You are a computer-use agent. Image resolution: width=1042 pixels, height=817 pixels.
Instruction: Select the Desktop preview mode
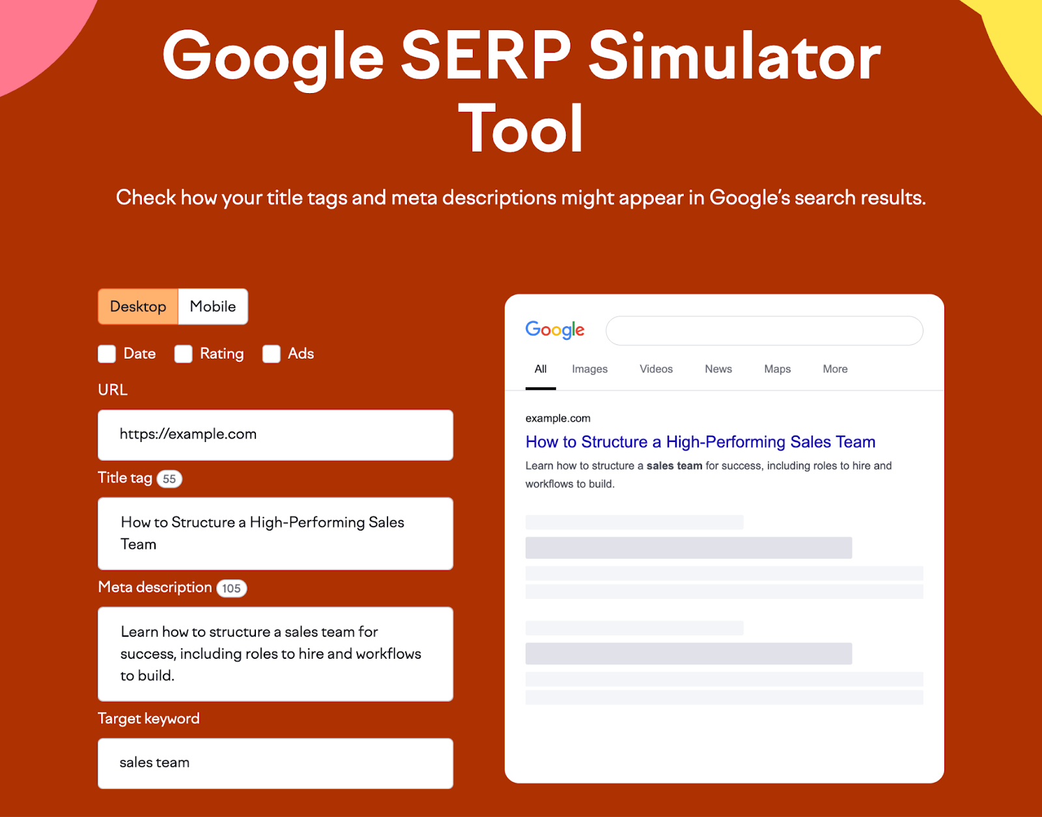(139, 306)
